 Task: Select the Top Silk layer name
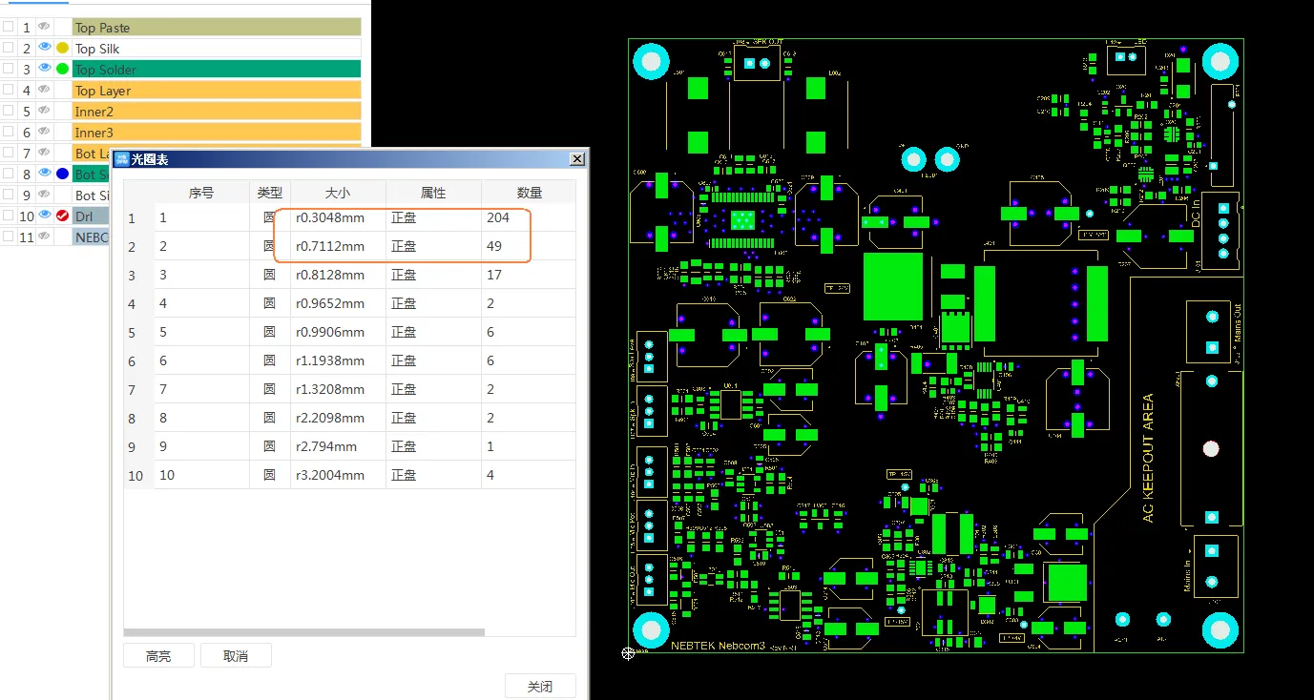click(217, 49)
